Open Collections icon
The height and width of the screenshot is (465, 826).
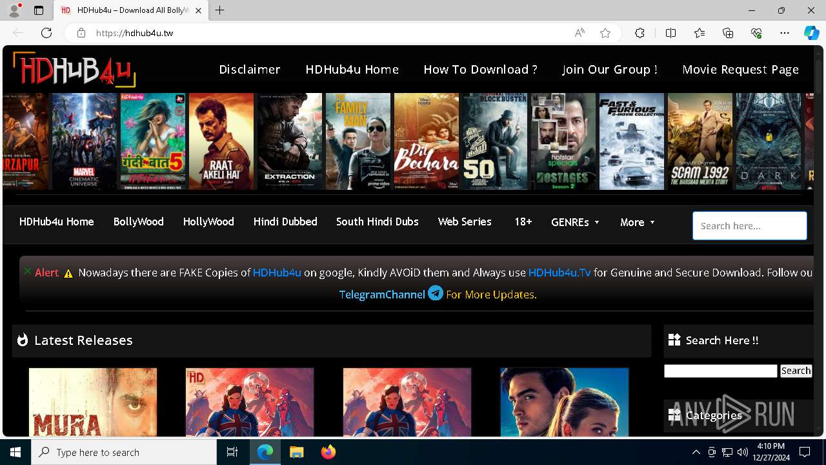[728, 33]
